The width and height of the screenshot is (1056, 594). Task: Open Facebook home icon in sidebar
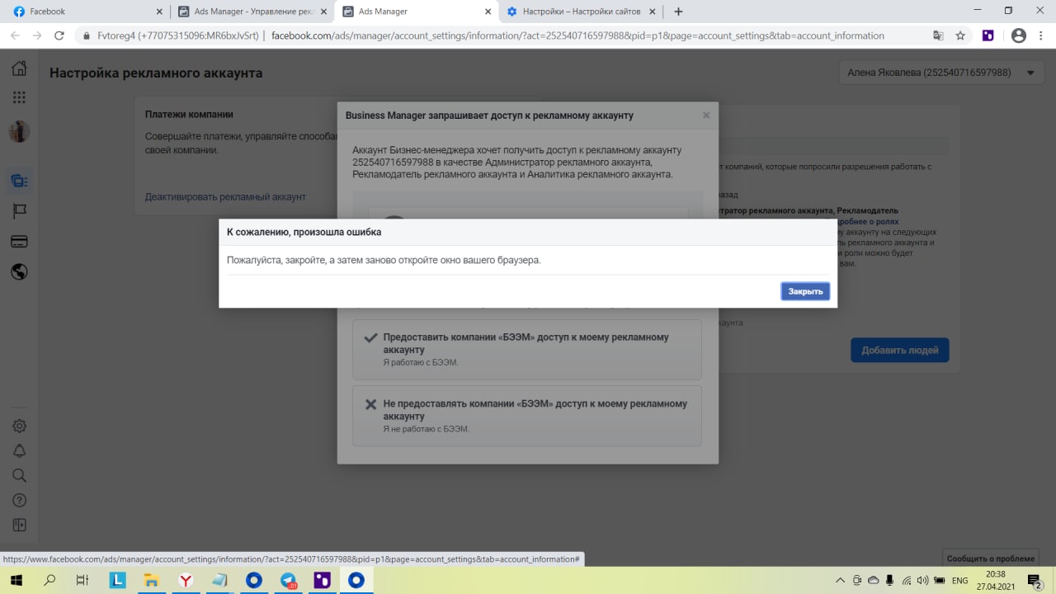pos(19,68)
